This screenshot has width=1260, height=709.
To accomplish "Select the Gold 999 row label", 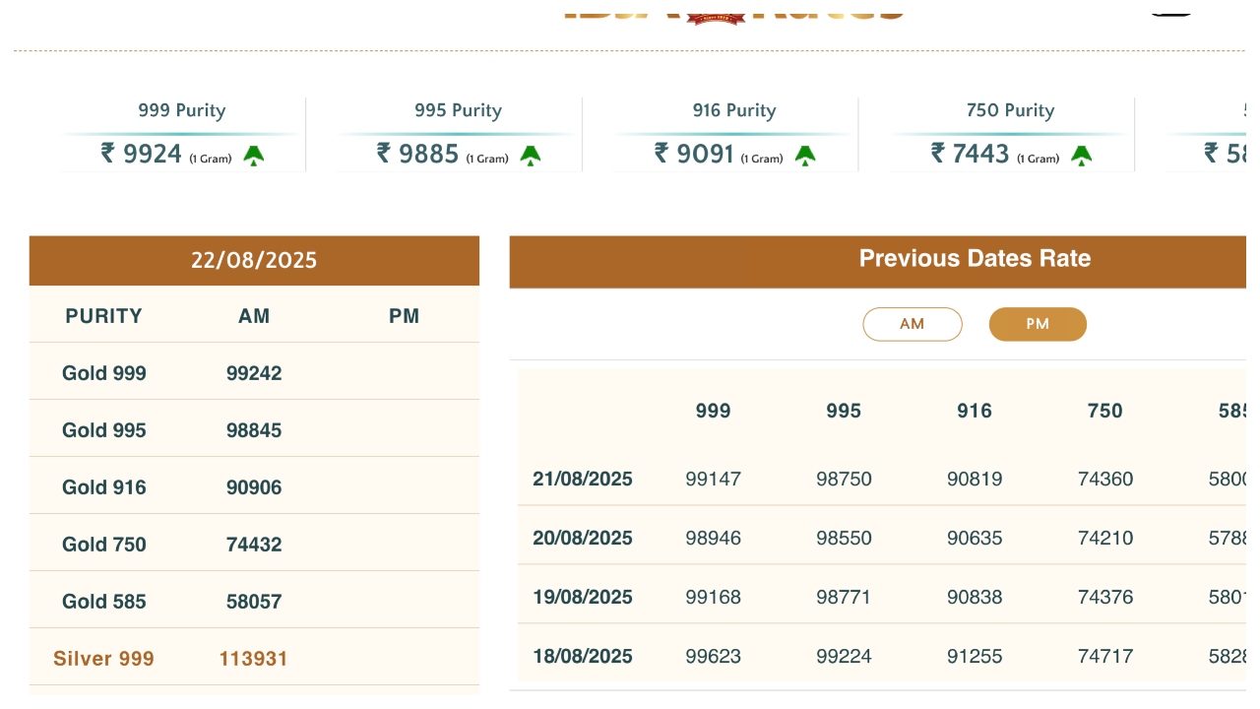I will tap(104, 373).
